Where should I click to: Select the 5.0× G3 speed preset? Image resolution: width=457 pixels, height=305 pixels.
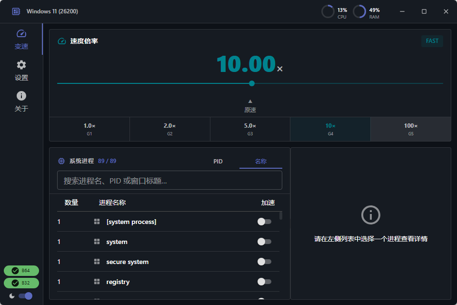[x=250, y=129]
